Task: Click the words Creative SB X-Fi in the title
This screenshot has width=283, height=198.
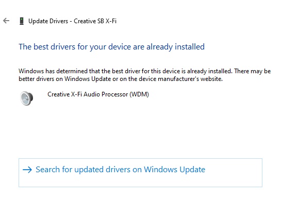Action: (x=95, y=21)
